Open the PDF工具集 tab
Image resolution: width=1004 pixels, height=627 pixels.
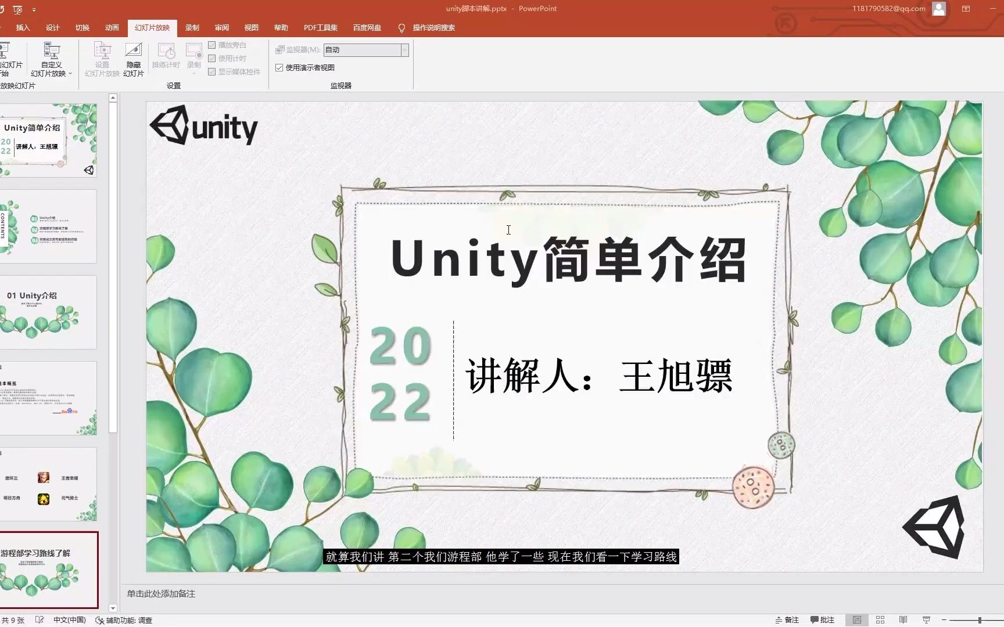click(x=320, y=28)
